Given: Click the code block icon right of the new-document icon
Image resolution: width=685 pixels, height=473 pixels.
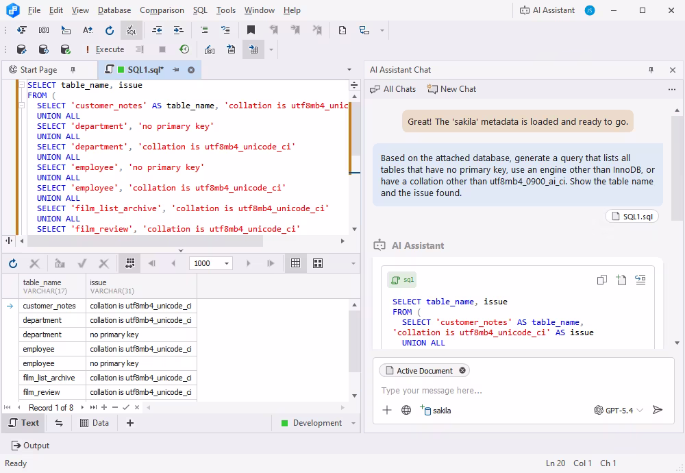Looking at the screenshot, I should coord(640,280).
